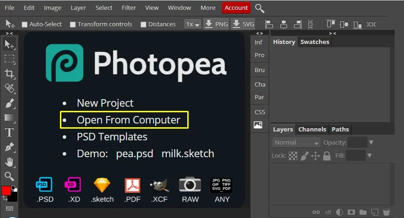The width and height of the screenshot is (404, 218).
Task: Click the red Account button
Action: pyautogui.click(x=236, y=8)
